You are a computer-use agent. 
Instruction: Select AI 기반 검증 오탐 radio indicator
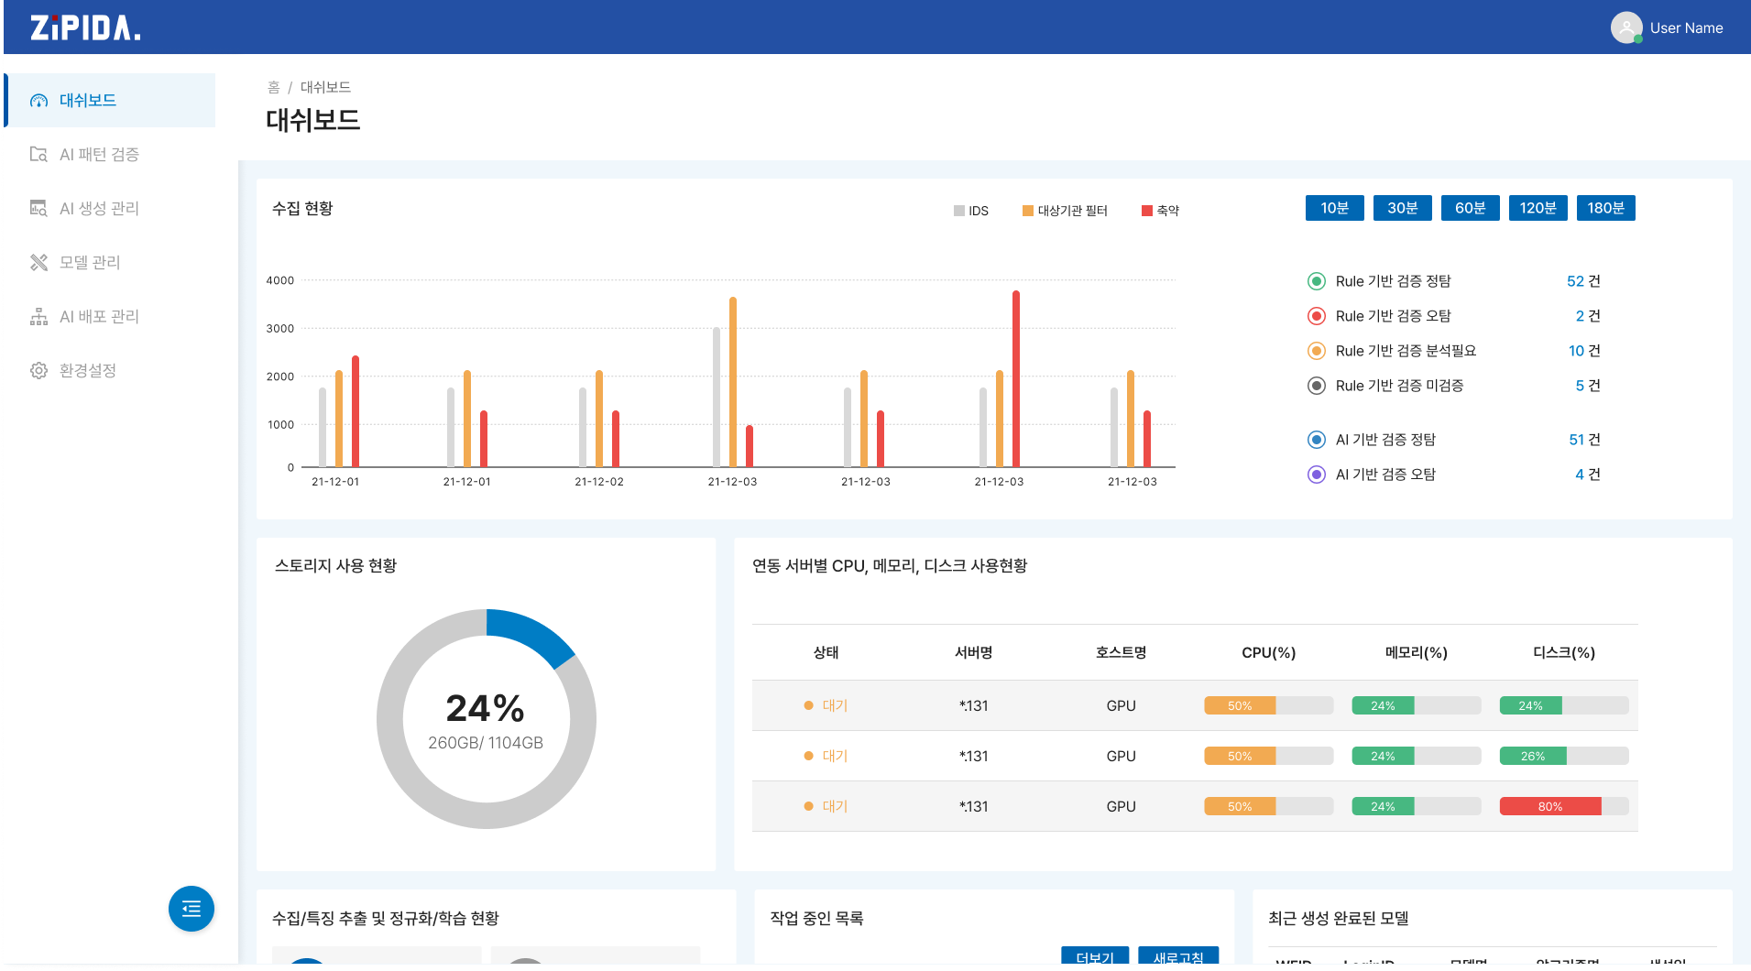pyautogui.click(x=1317, y=475)
